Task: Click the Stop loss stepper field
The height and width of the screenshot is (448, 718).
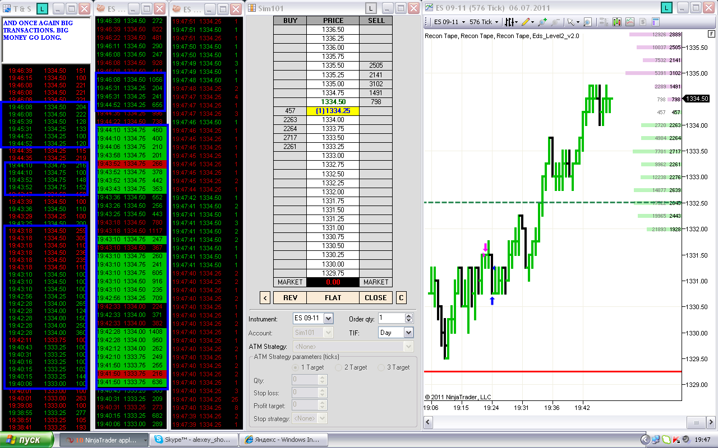Action: point(309,393)
